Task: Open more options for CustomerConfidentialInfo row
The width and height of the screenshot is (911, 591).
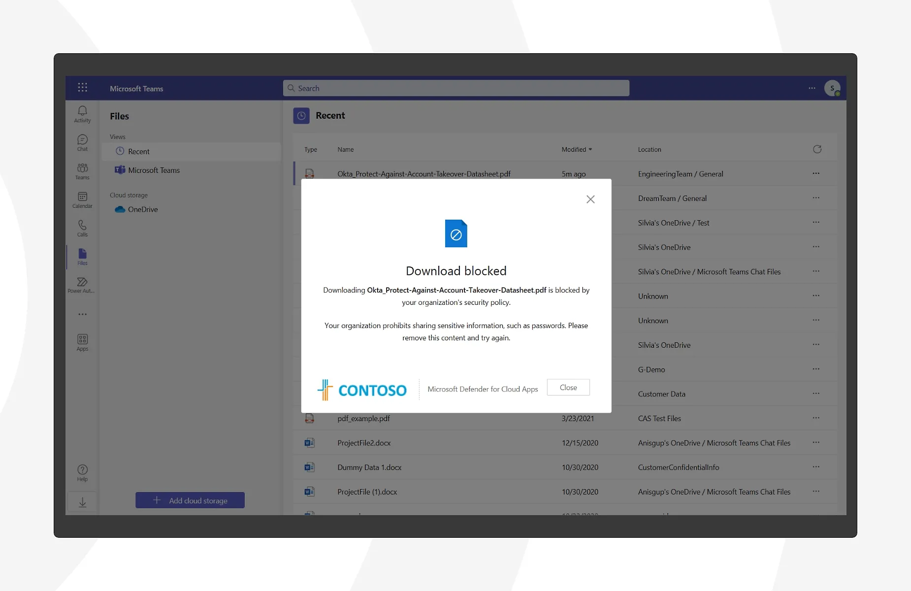Action: click(x=816, y=467)
